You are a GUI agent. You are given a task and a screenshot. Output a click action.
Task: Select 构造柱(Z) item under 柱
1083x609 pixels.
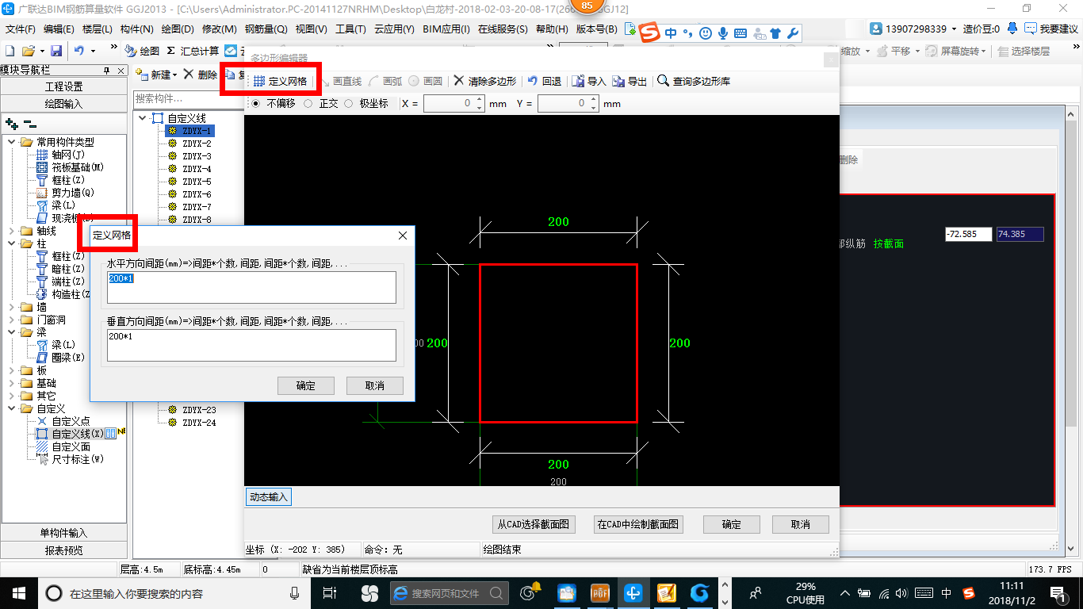[63, 294]
